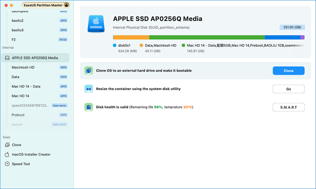Open the S.M.A.R.T details button
Viewport: 316px width, 189px height.
[289, 107]
